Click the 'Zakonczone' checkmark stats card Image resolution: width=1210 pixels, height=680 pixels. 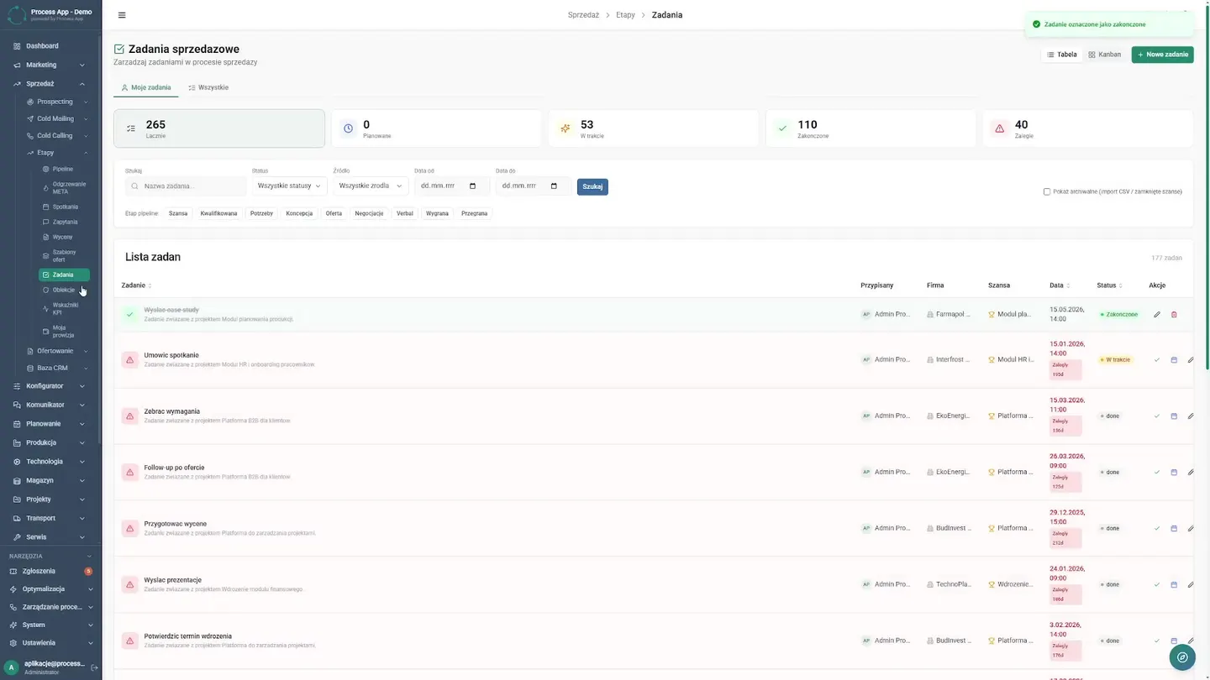[871, 128]
